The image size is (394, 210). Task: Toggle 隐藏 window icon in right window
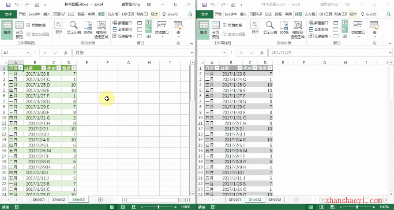(x=336, y=29)
